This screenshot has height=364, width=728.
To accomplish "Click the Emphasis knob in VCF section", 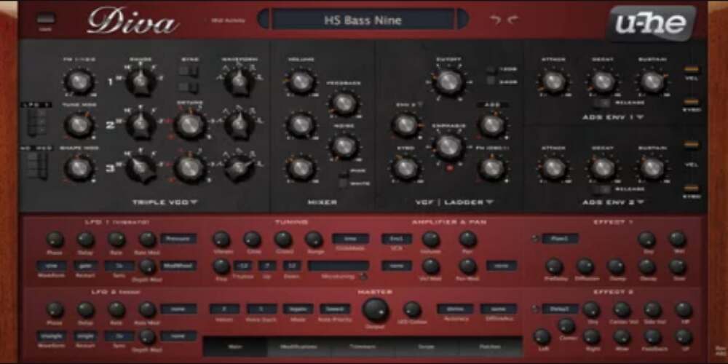I will (448, 146).
